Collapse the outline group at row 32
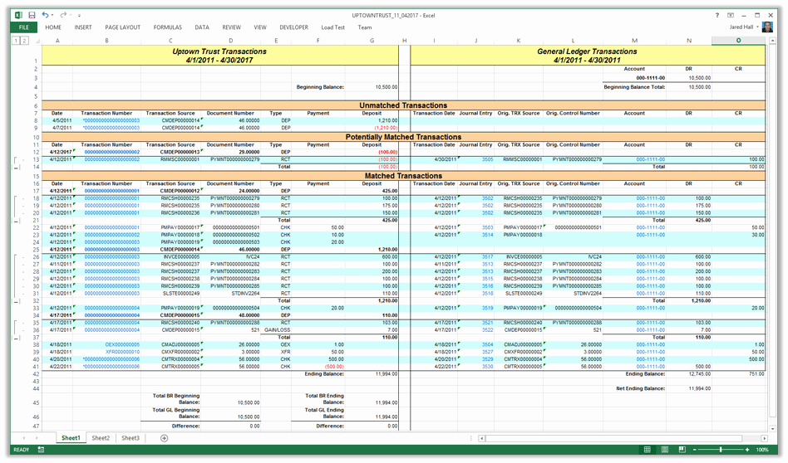Viewport: 788px width, 463px height. click(x=16, y=301)
